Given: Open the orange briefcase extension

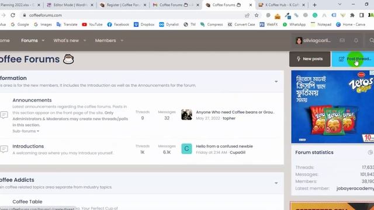Looking at the screenshot, I should [278, 16].
